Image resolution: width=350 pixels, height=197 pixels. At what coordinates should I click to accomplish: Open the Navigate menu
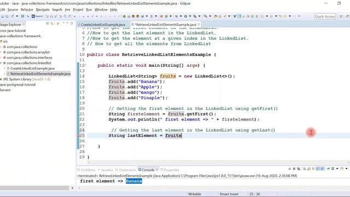(43, 10)
